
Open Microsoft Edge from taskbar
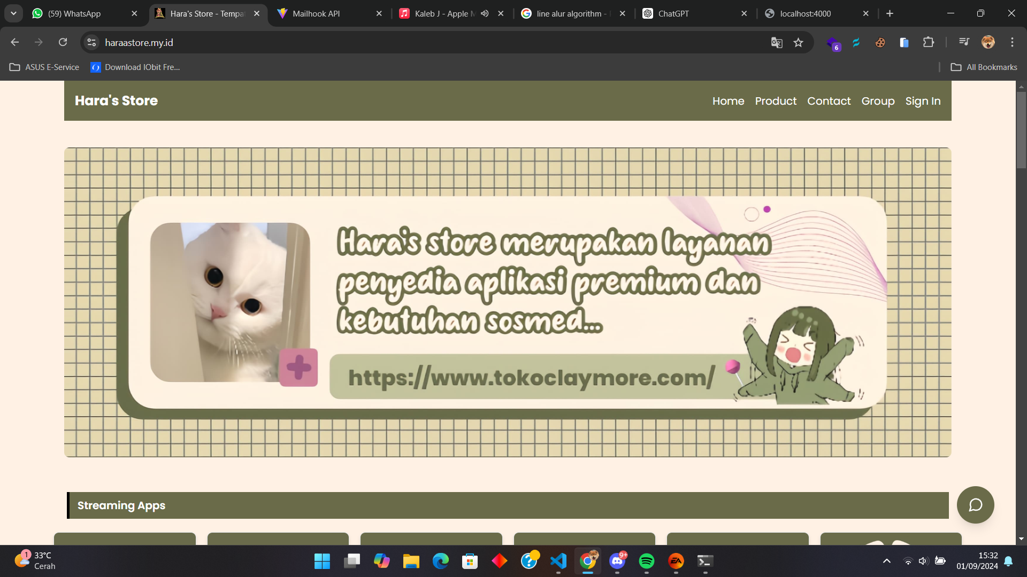tap(440, 561)
